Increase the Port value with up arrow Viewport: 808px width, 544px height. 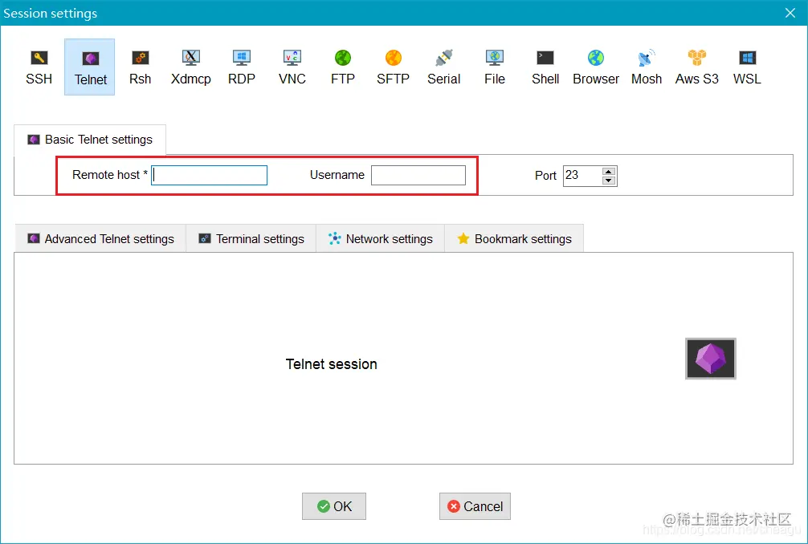(609, 172)
